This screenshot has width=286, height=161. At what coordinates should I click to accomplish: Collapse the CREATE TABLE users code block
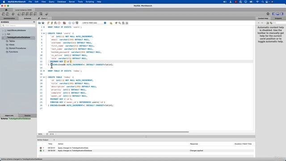(x=46, y=34)
